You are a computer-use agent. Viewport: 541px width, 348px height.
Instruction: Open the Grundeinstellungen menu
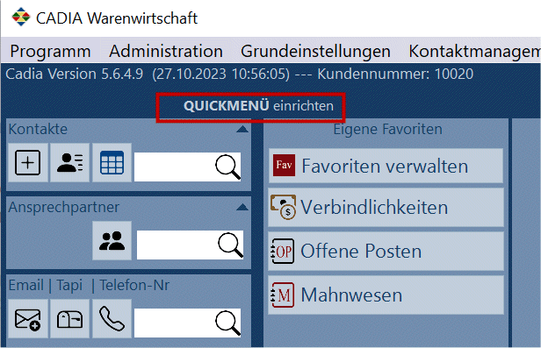[315, 52]
